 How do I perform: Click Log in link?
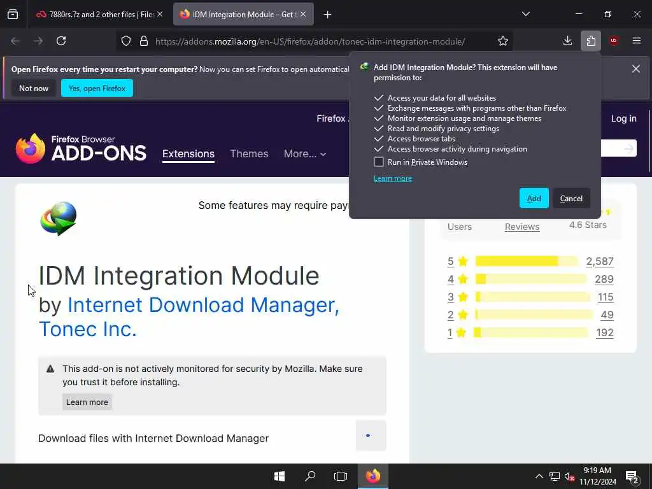(623, 118)
